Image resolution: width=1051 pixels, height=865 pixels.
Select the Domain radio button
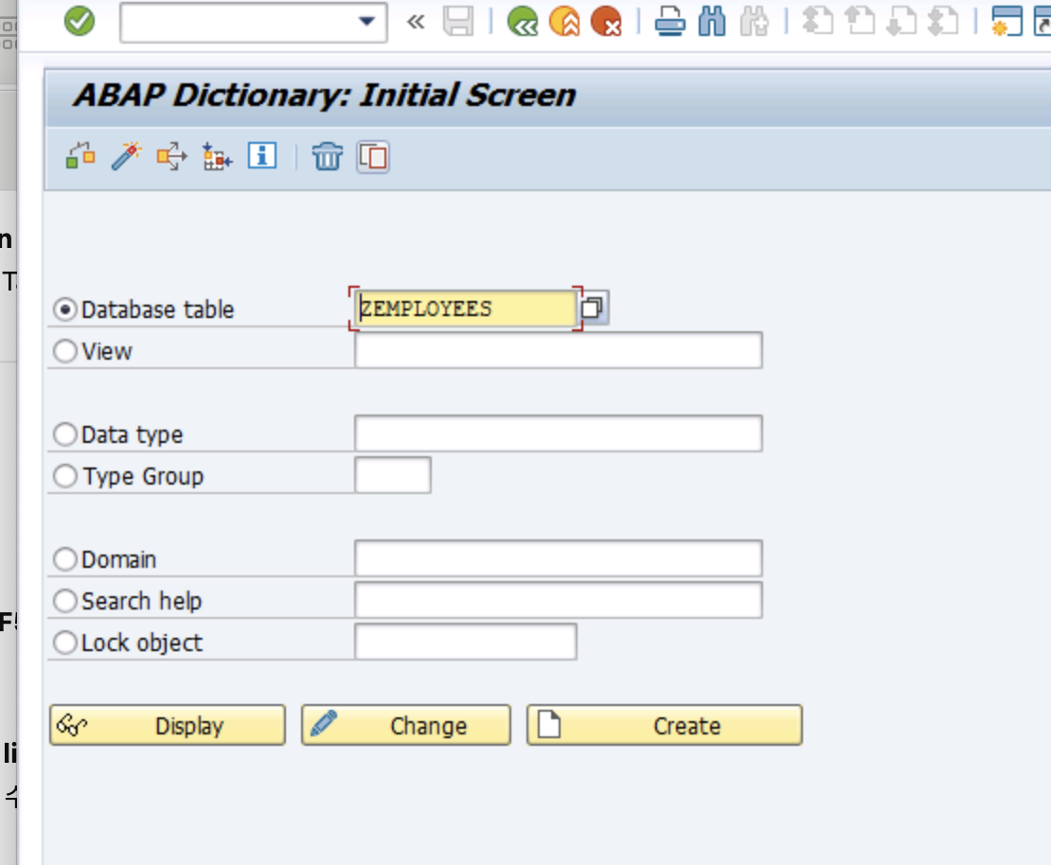[x=65, y=558]
